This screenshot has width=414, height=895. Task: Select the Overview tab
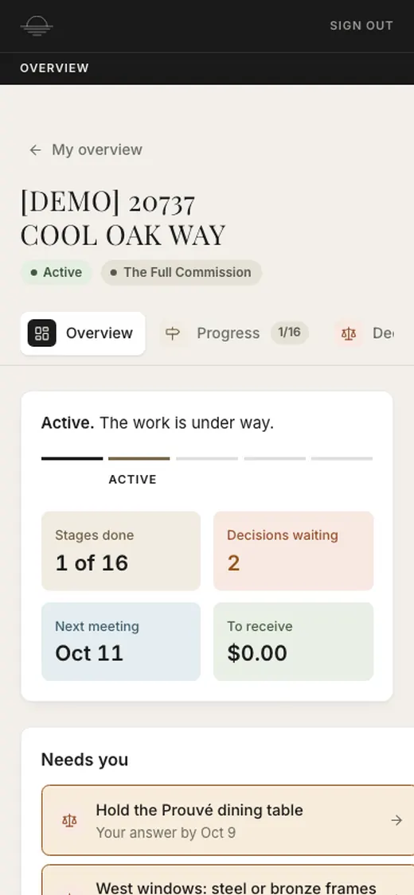click(x=83, y=333)
